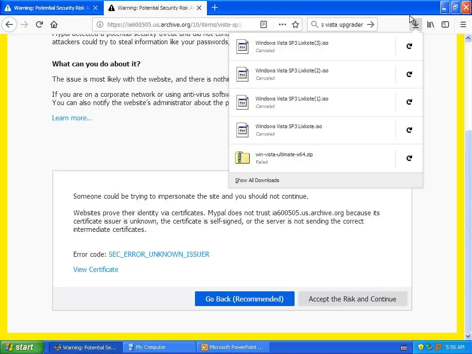
Task: Close the first Warning tab
Action: tap(95, 8)
